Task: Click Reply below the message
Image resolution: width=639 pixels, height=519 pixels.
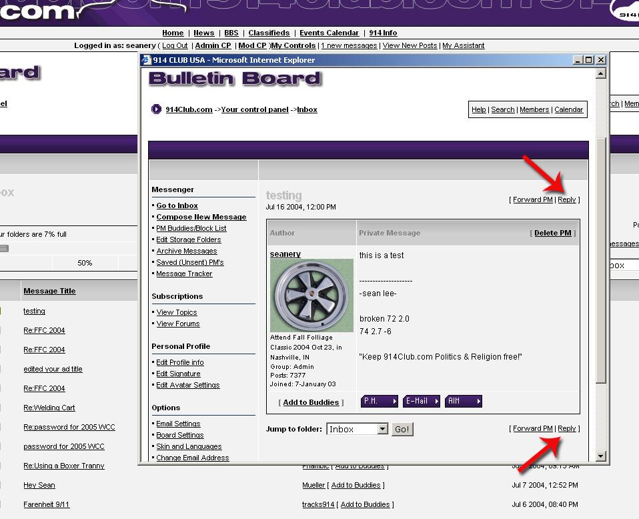Action: (x=567, y=428)
